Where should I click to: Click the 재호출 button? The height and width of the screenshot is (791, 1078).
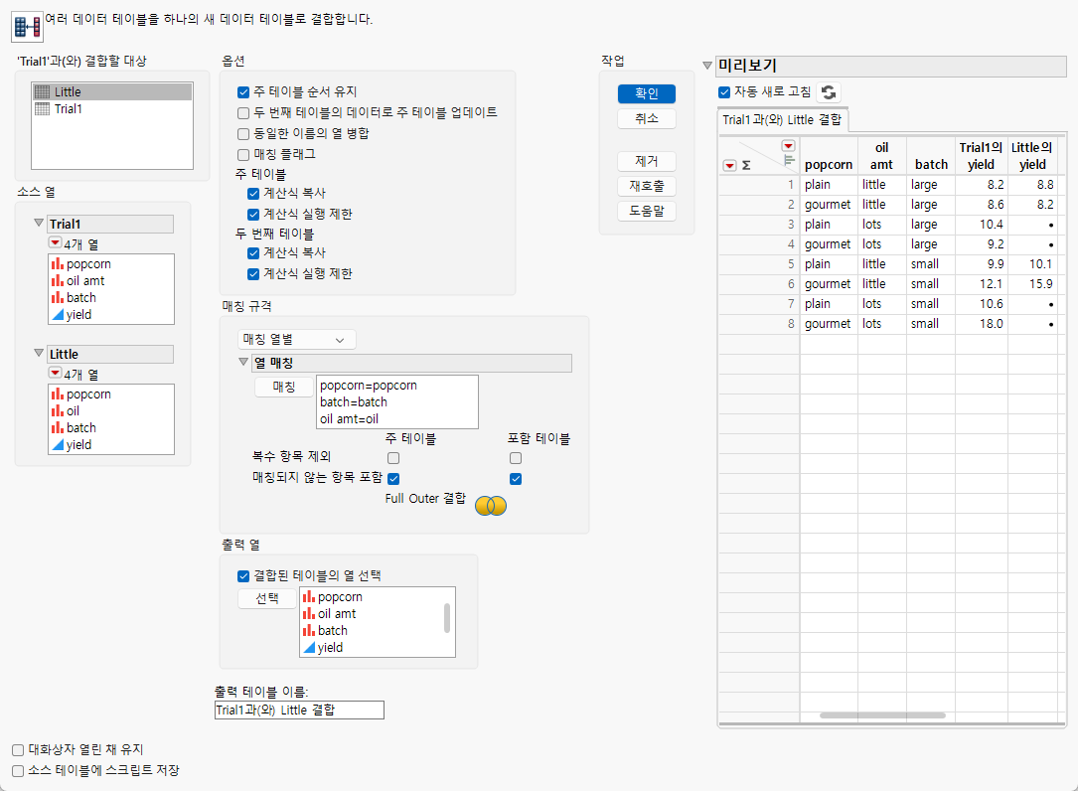click(x=646, y=187)
